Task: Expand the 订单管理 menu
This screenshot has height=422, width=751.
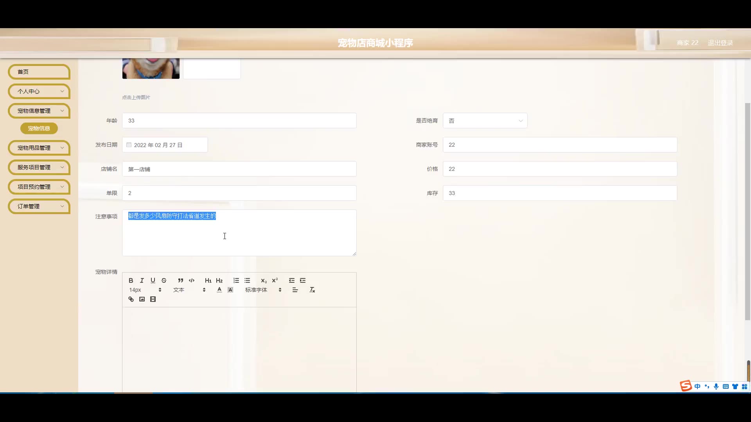Action: 39,206
